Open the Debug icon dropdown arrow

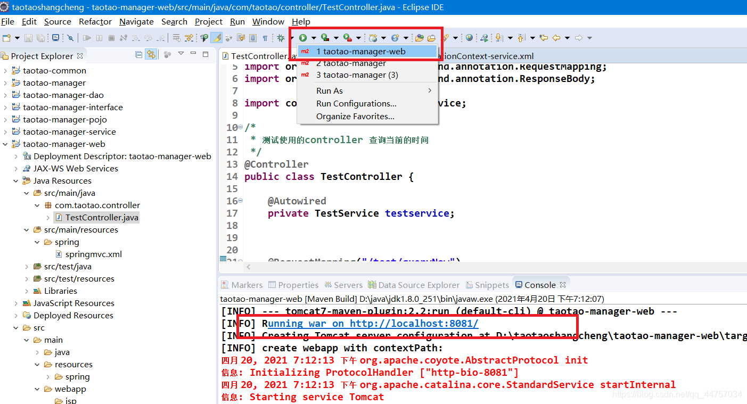coord(292,38)
